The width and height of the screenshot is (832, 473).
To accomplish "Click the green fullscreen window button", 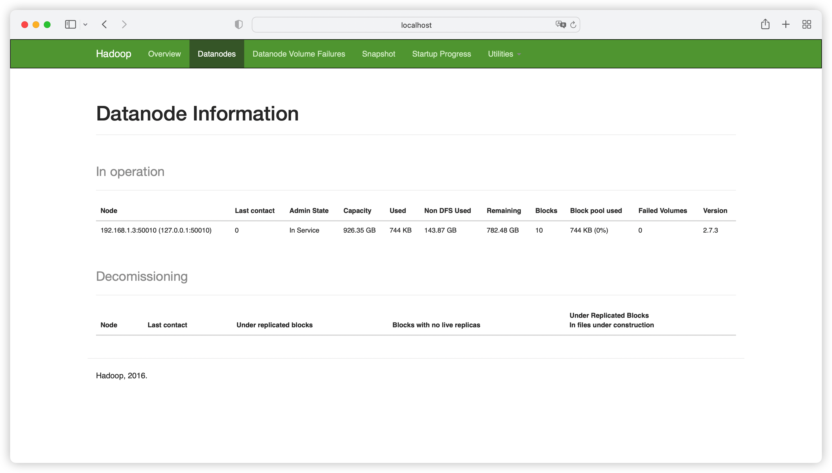I will [47, 25].
